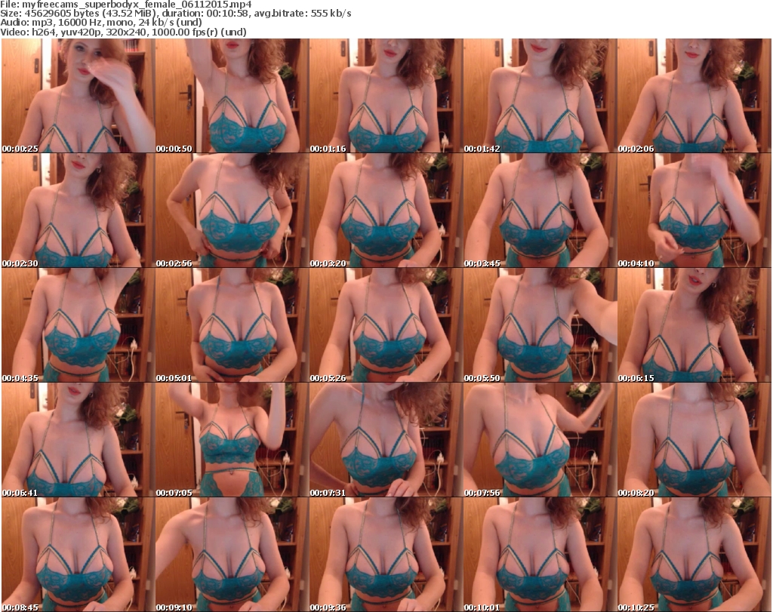The height and width of the screenshot is (612, 773).
Task: Select the thumbnail stamped 00:06:41
Action: click(x=78, y=439)
